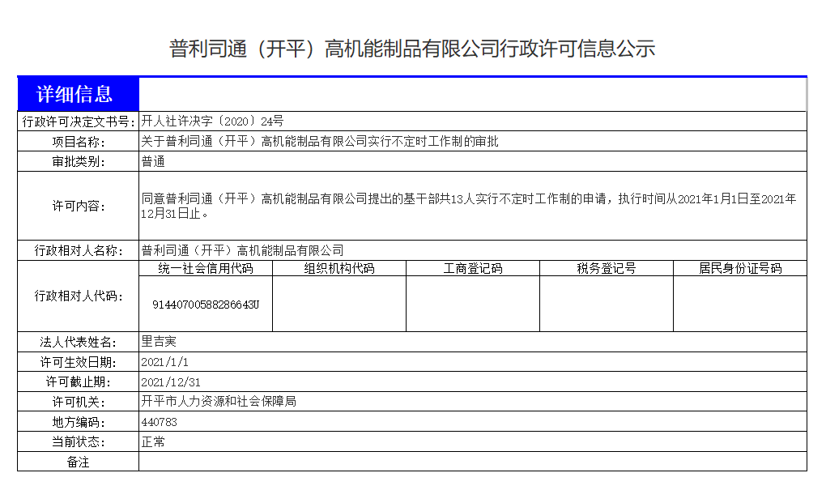The height and width of the screenshot is (490, 826).
Task: Select credit code 91440700588286643U
Action: pos(206,305)
